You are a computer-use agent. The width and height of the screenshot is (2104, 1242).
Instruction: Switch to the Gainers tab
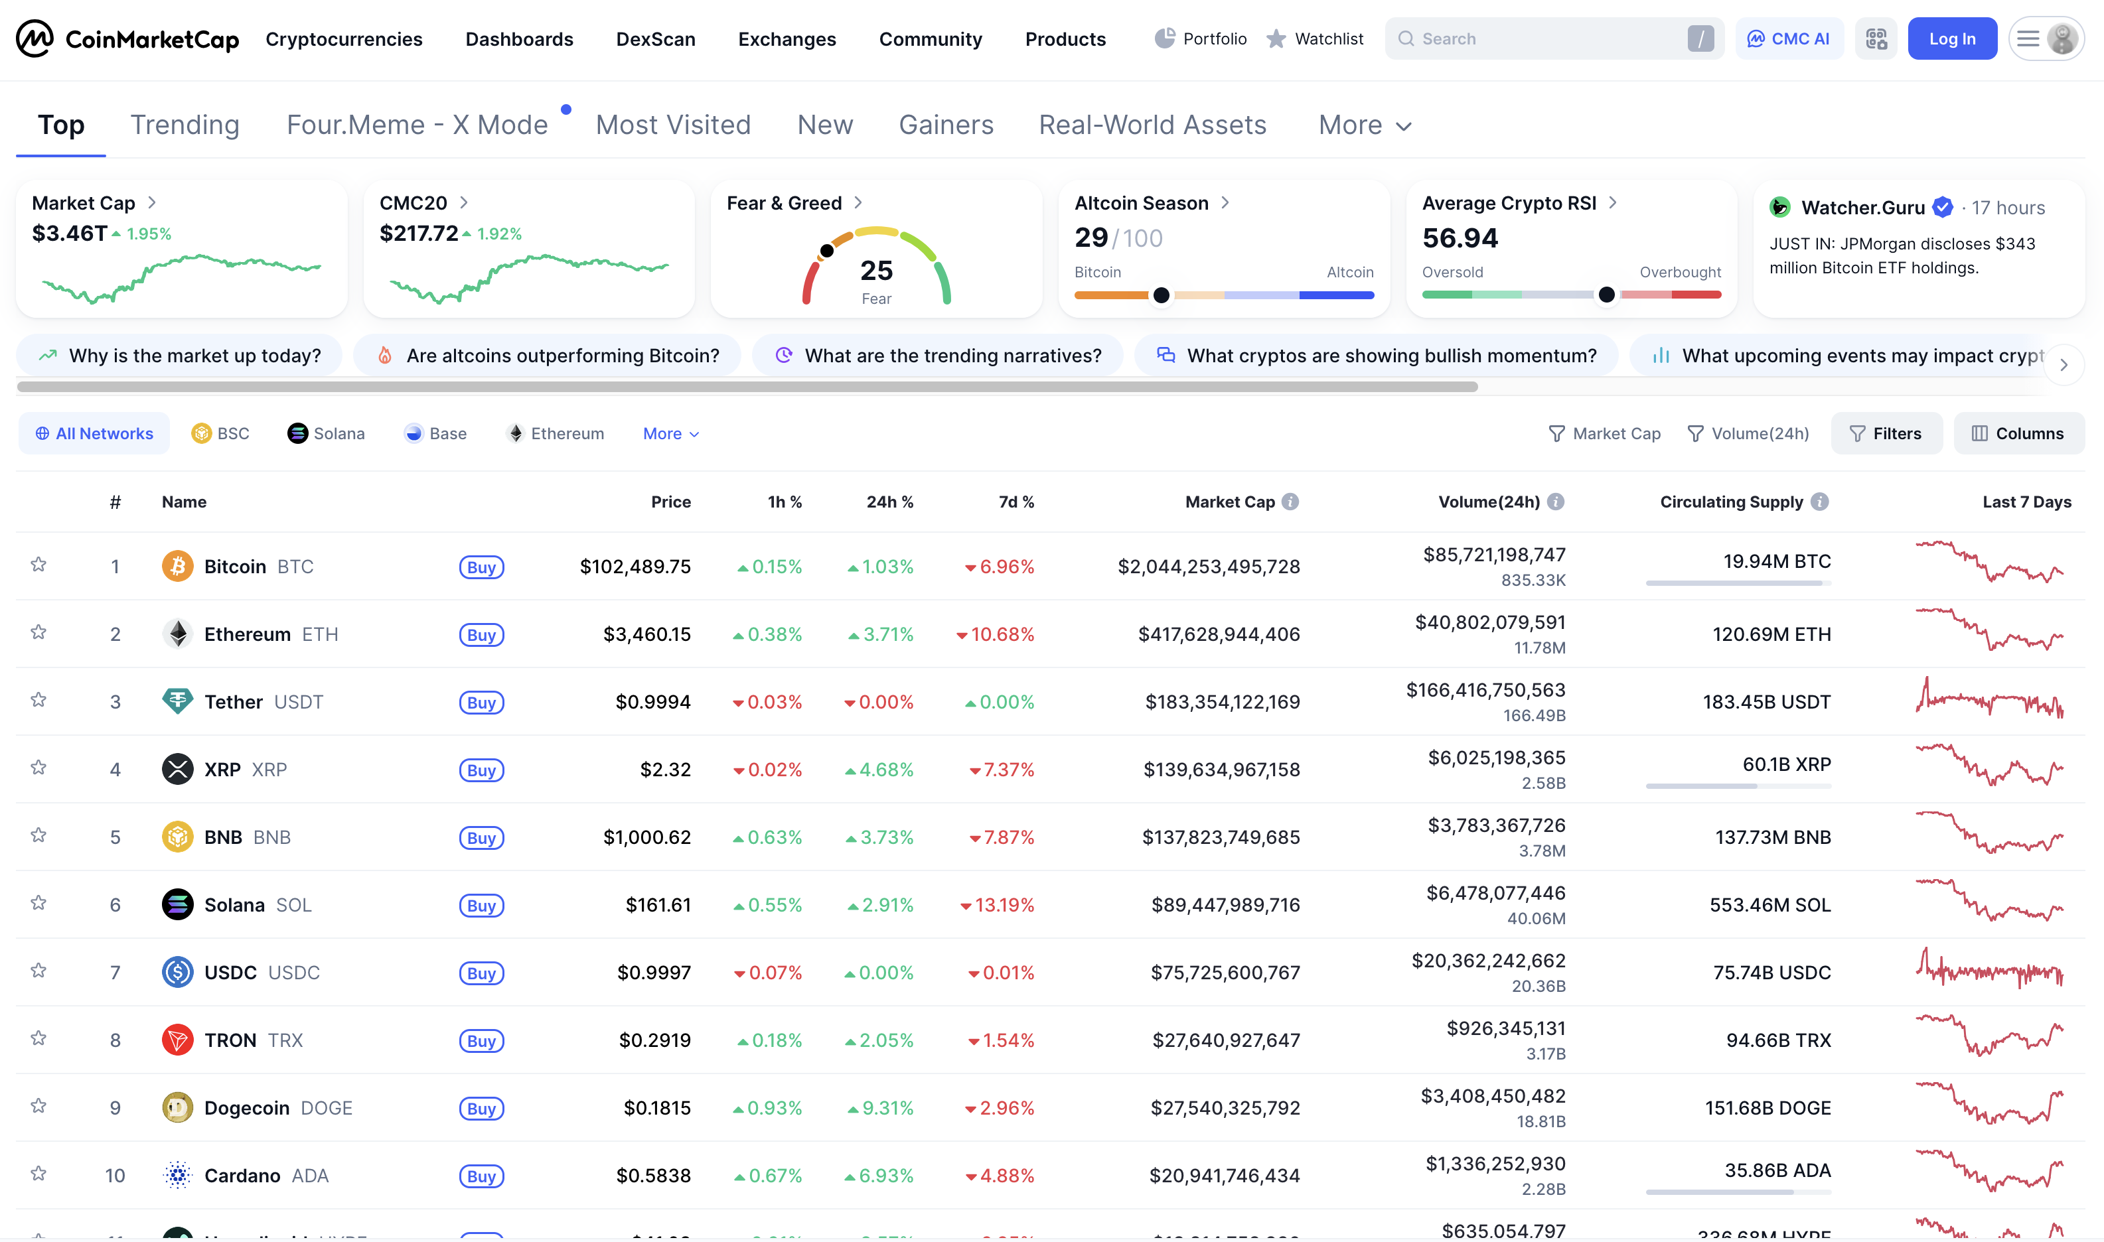(x=946, y=125)
